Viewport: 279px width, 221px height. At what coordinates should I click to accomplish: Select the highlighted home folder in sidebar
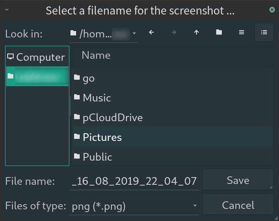[x=37, y=76]
